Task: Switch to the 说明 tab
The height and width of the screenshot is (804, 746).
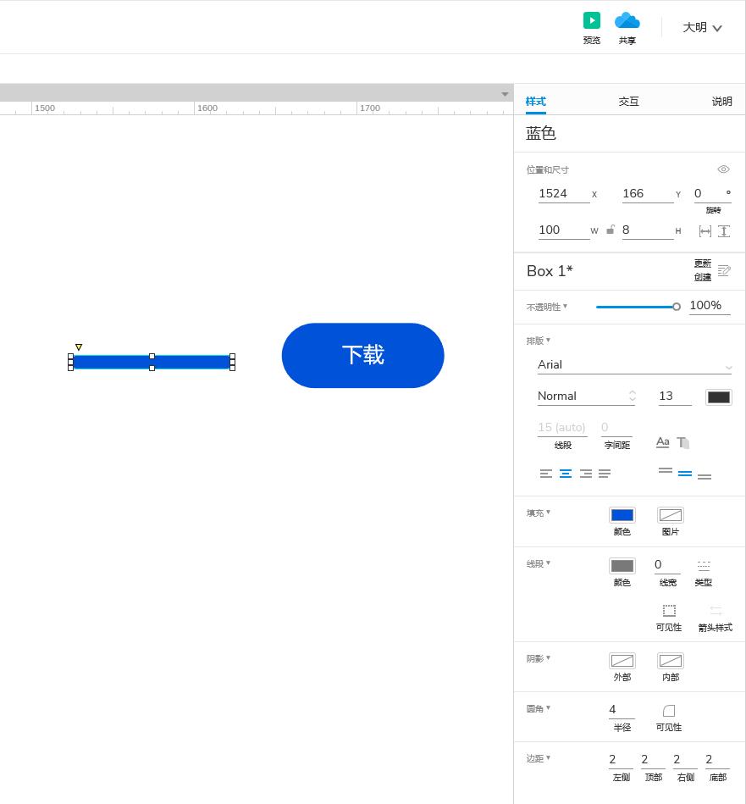Action: coord(721,102)
